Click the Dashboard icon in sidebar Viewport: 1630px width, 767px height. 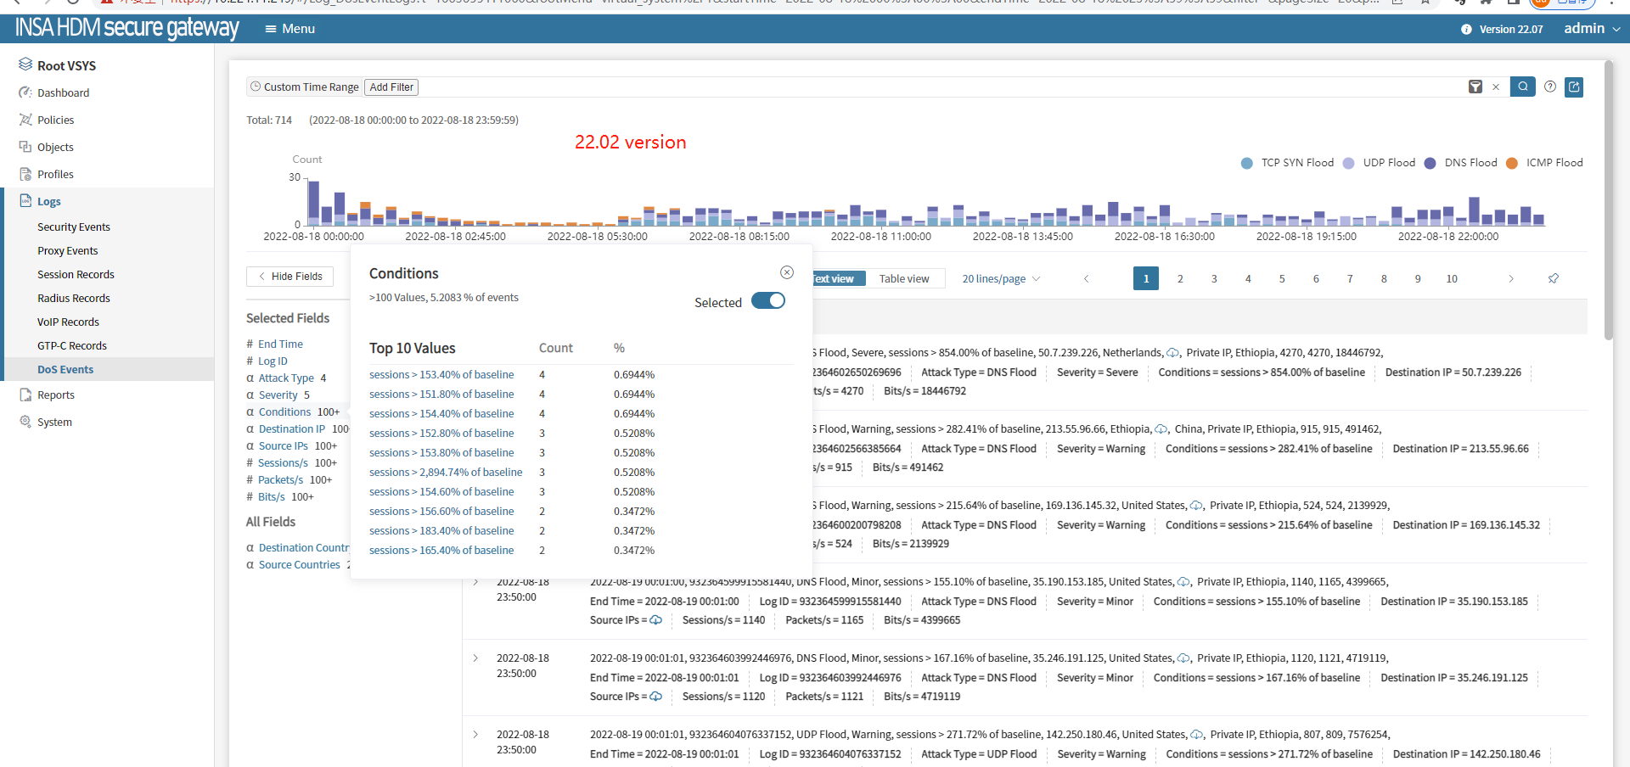pos(25,92)
